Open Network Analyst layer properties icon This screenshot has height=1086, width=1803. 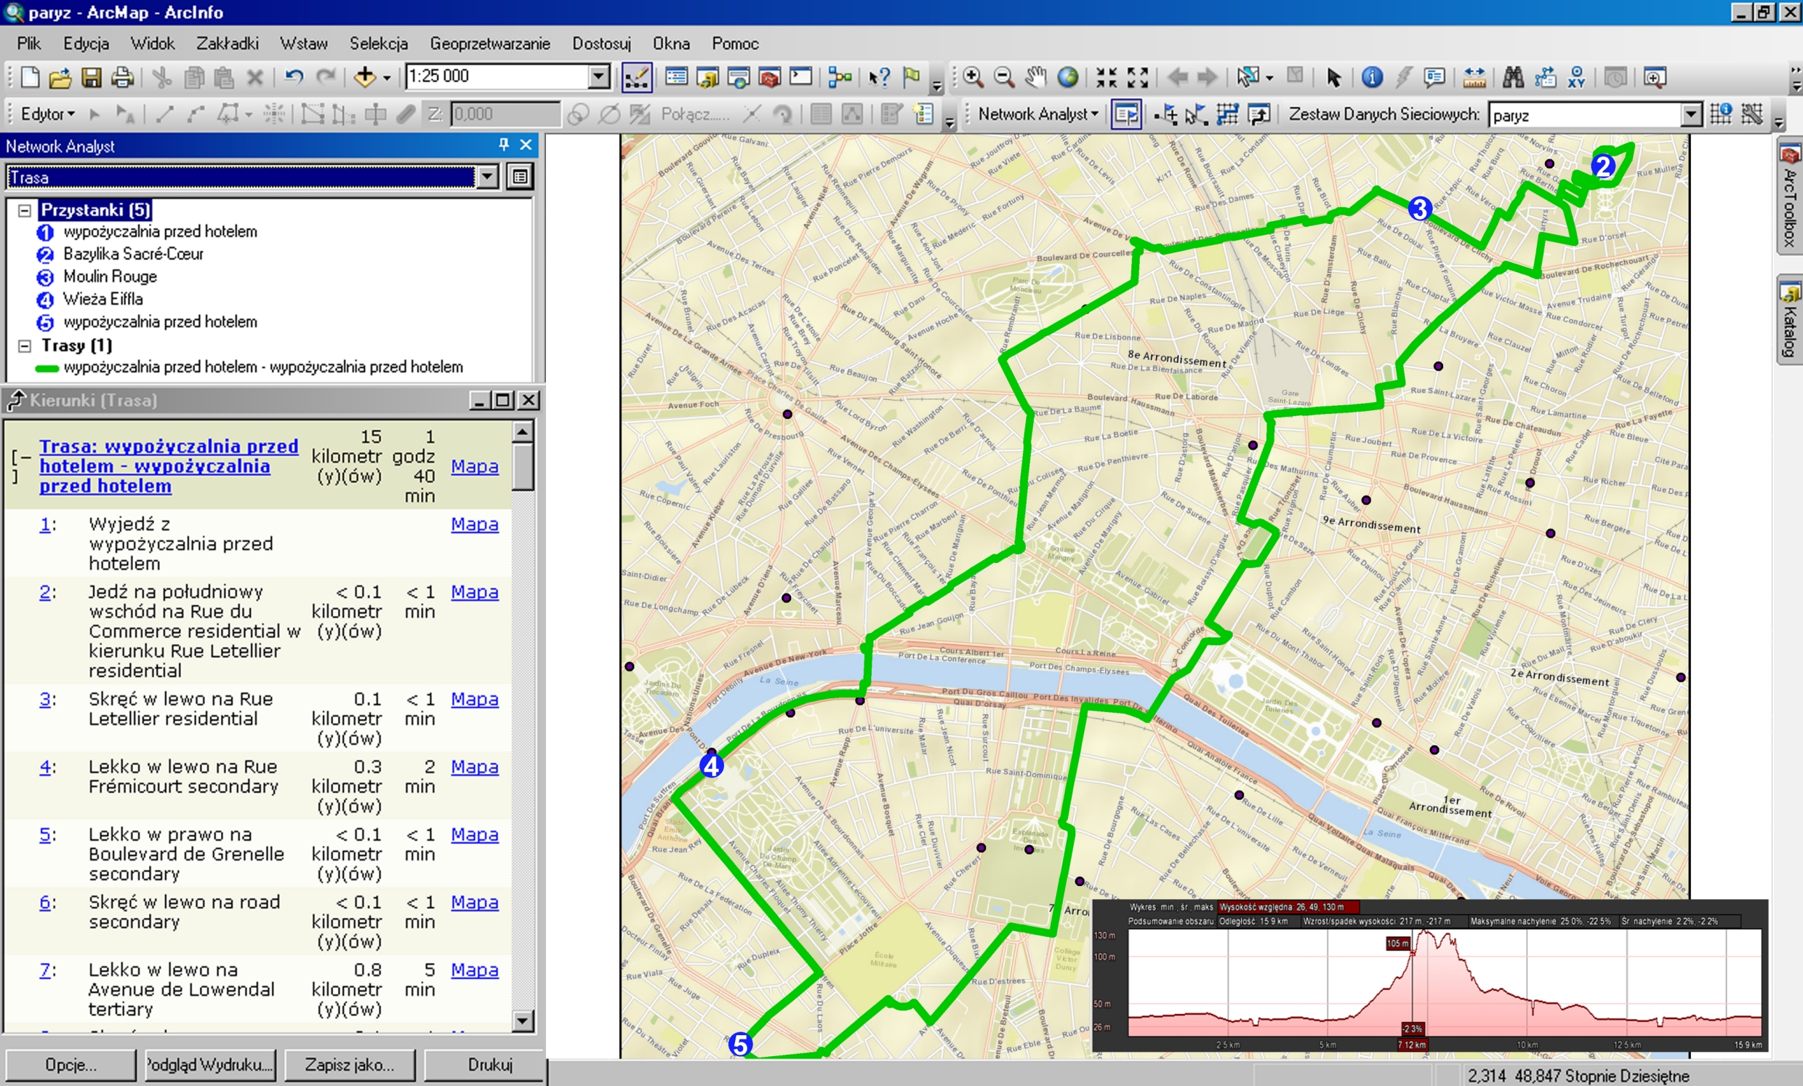coord(520,176)
